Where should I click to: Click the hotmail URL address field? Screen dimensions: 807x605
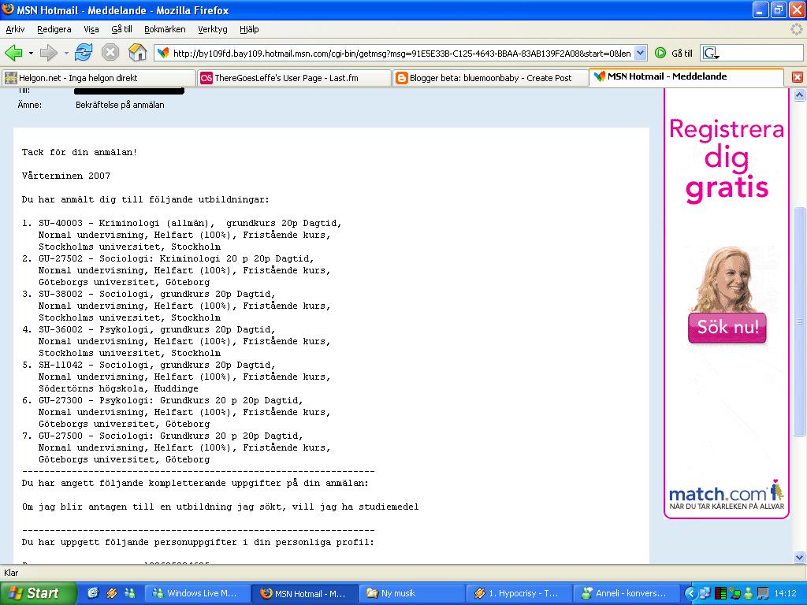point(401,53)
